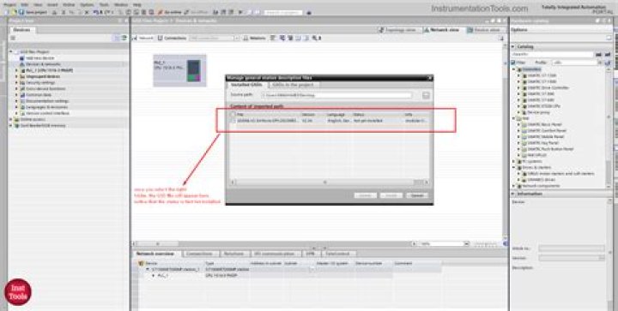Click the browse button beside Source path
The image size is (618, 311).
point(426,95)
